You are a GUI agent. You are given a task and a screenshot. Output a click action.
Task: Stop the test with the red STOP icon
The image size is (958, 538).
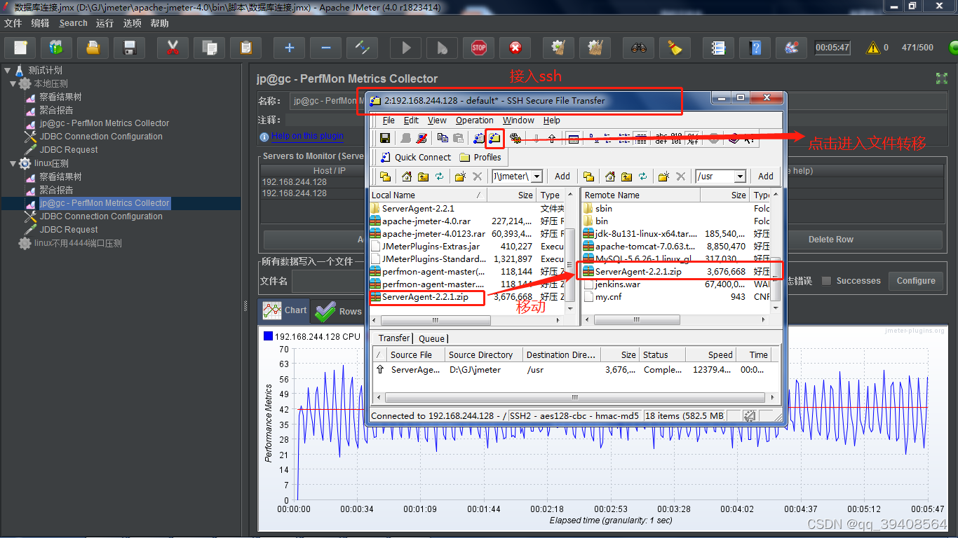(478, 48)
